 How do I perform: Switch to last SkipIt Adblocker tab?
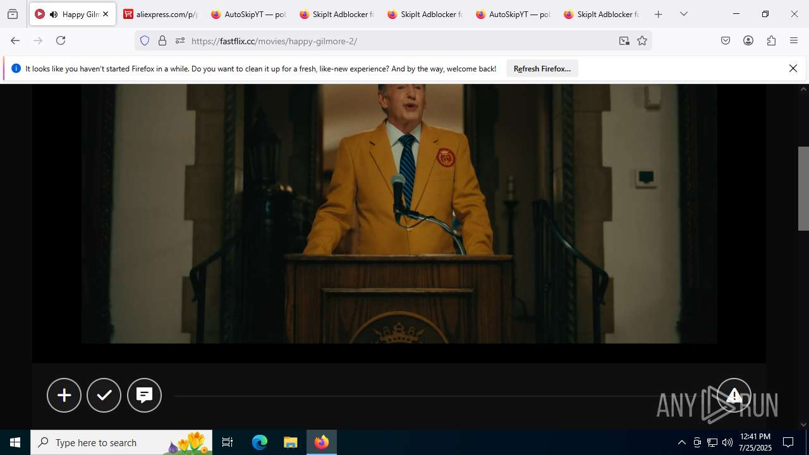click(602, 14)
